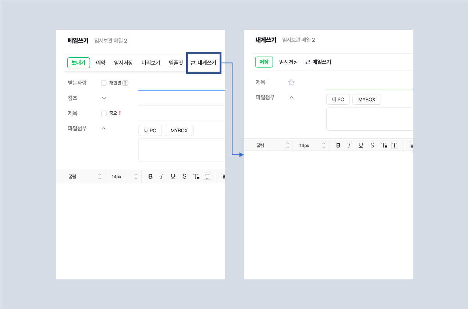Click 임시보관 메일 2 link in 내게쓰기 panel
The height and width of the screenshot is (309, 469).
click(299, 40)
